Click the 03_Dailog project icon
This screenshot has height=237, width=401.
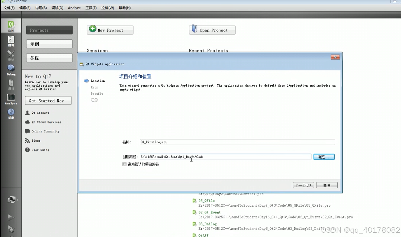194,224
